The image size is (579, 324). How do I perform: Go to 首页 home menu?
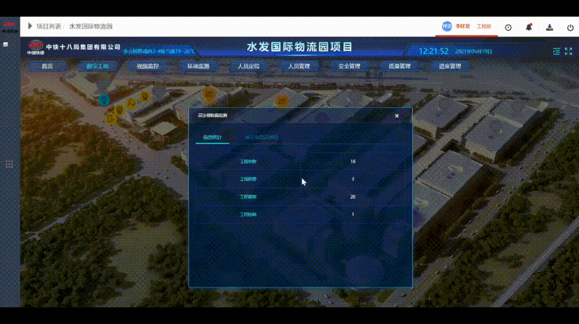click(47, 67)
